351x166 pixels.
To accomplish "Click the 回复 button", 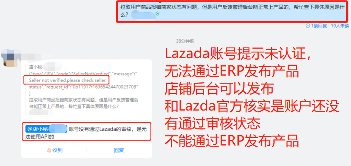I will (x=119, y=150).
